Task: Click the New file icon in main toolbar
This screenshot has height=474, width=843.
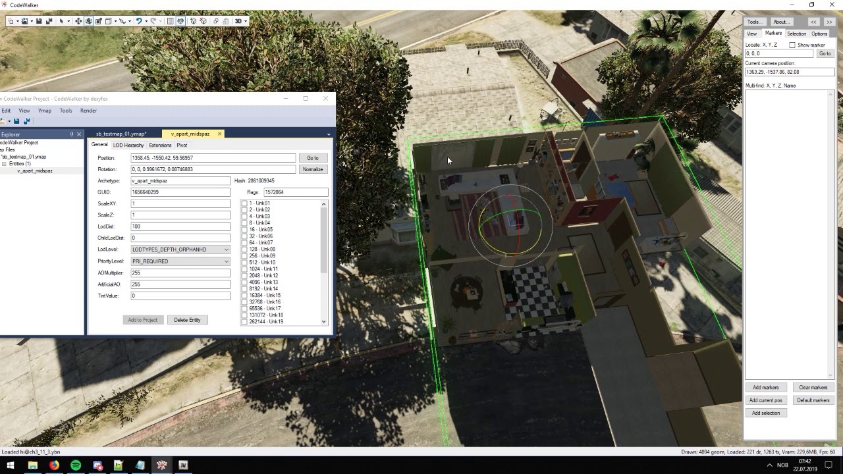Action: click(11, 21)
